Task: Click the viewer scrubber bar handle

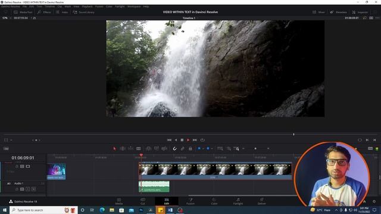Action: [x=293, y=134]
